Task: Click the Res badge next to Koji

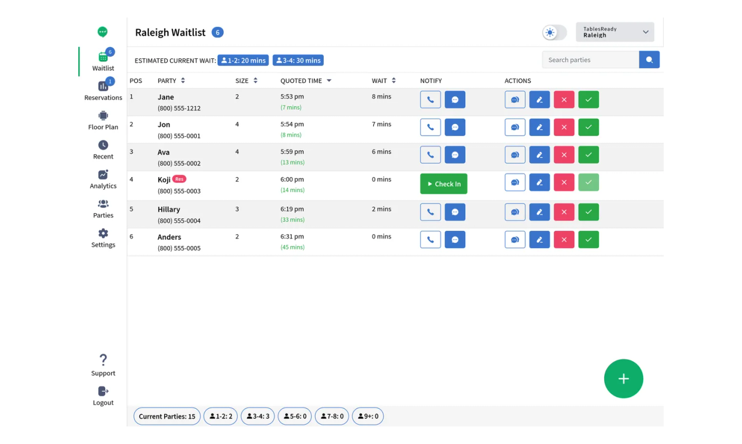Action: [x=179, y=179]
